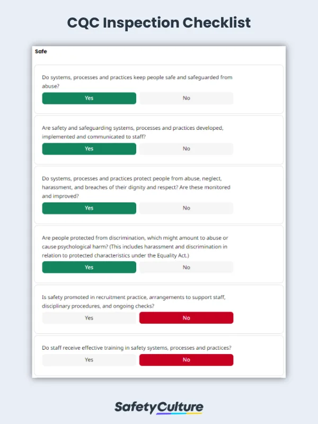Switch the staff communication question to "No"

click(x=186, y=149)
